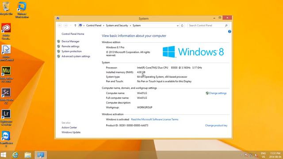Minimize the System window

click(x=214, y=18)
